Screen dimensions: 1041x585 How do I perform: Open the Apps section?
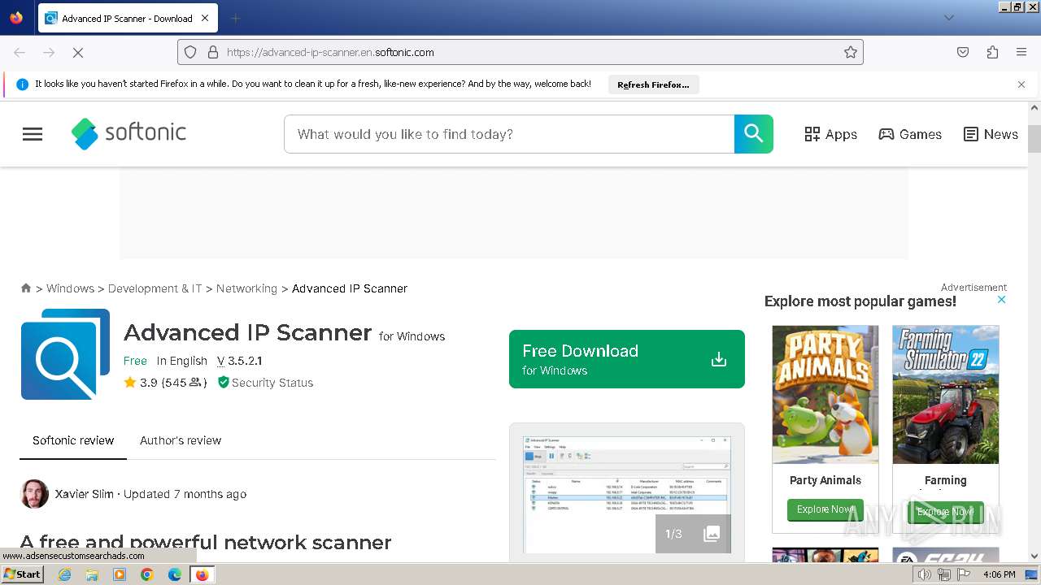(830, 134)
